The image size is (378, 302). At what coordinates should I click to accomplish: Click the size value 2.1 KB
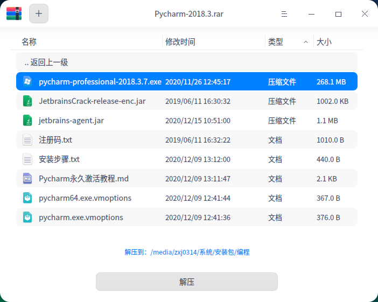pos(327,179)
